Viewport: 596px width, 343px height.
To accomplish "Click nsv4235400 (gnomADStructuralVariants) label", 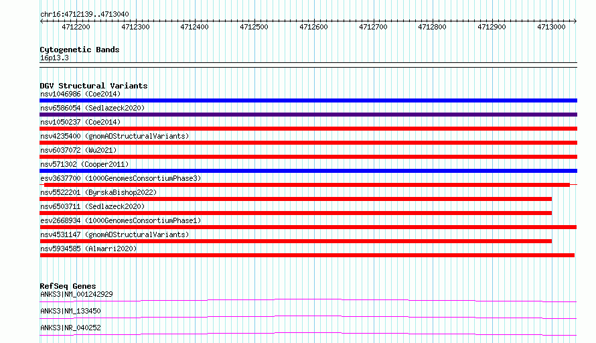I will click(115, 136).
